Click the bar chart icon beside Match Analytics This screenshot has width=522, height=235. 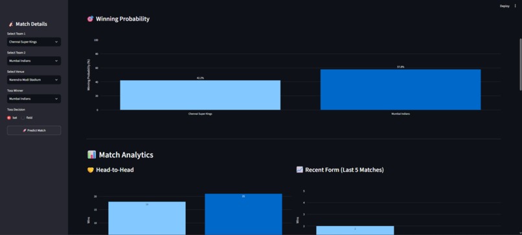(x=91, y=155)
